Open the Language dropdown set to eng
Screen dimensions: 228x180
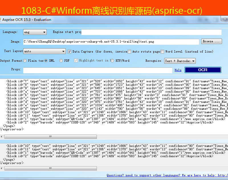(35, 32)
